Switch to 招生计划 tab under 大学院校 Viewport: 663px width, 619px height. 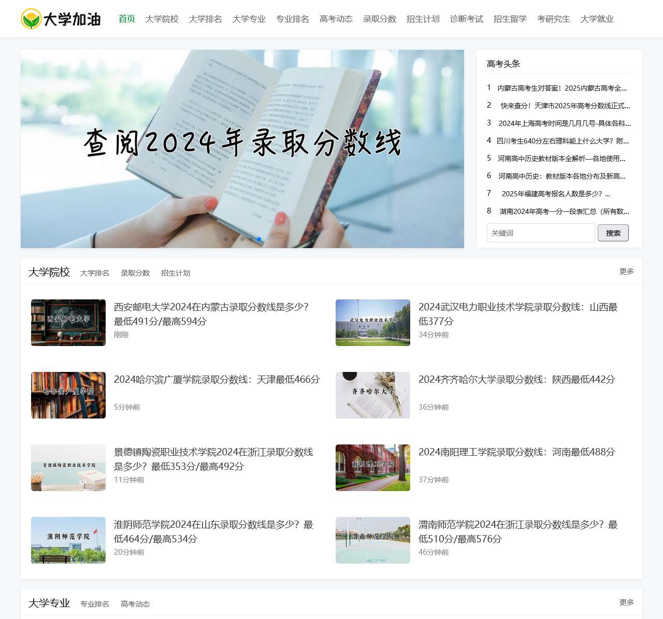tap(176, 273)
